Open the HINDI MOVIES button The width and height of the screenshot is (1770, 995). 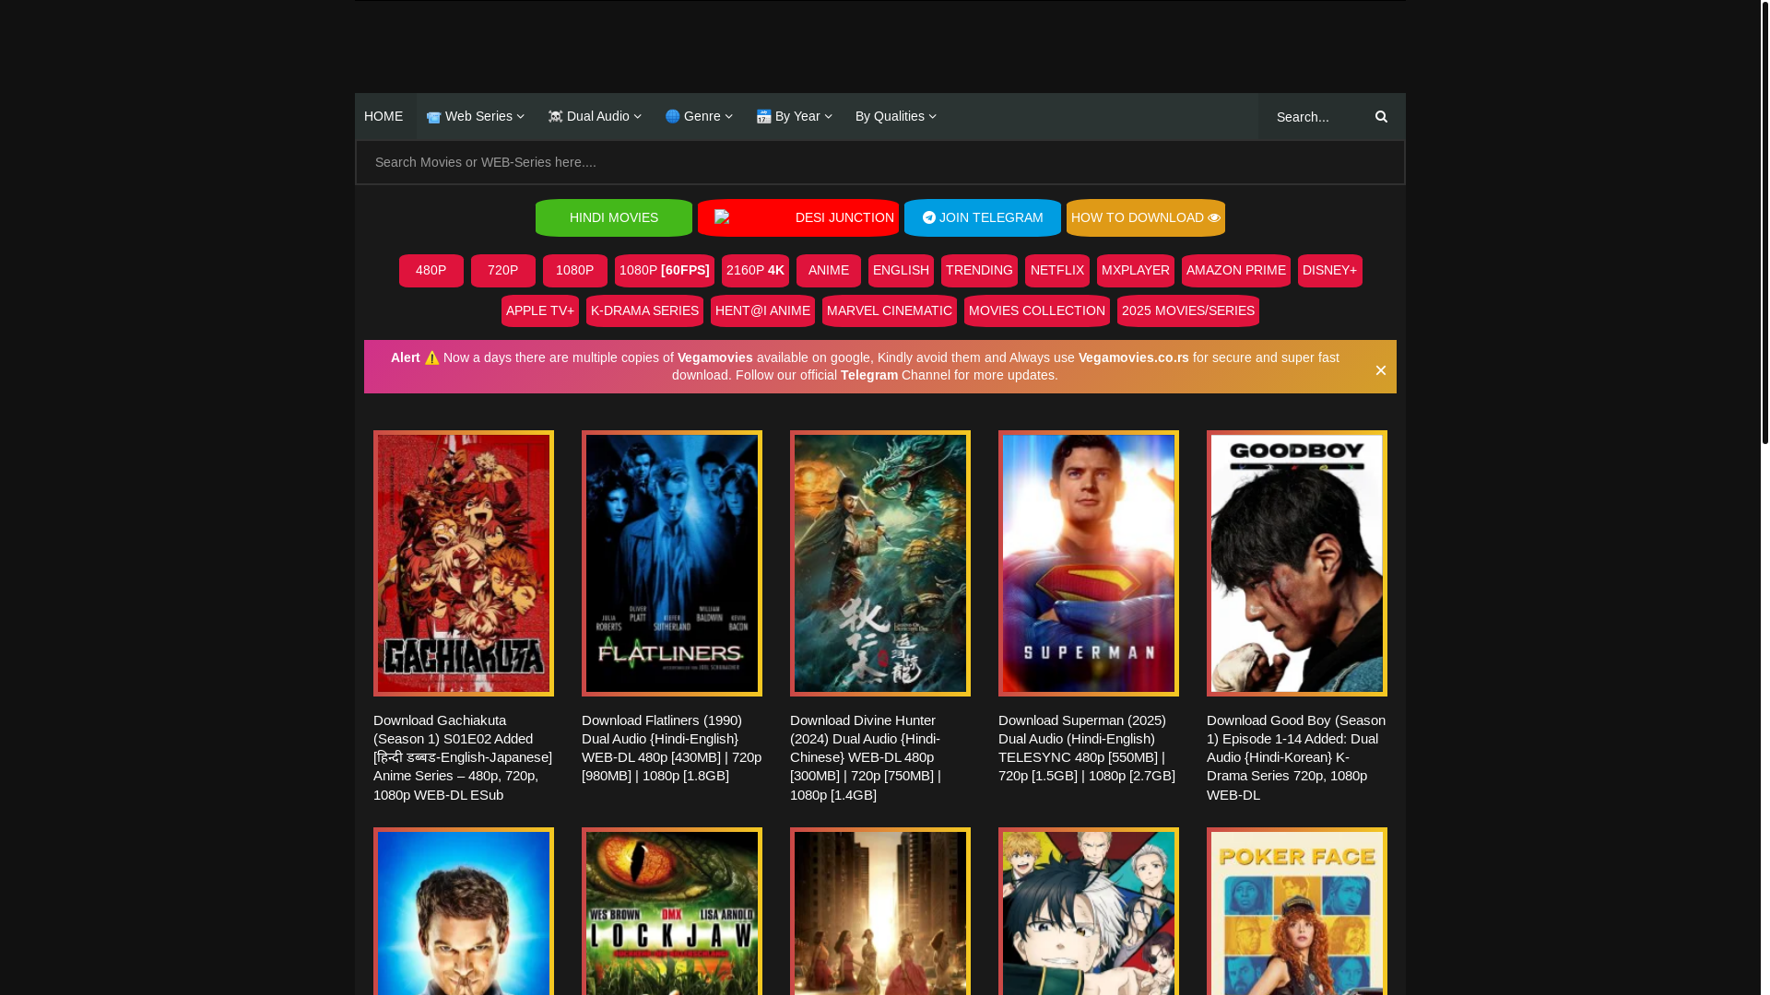pos(614,217)
